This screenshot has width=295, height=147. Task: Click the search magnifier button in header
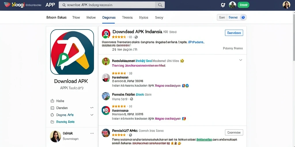[x=160, y=5]
